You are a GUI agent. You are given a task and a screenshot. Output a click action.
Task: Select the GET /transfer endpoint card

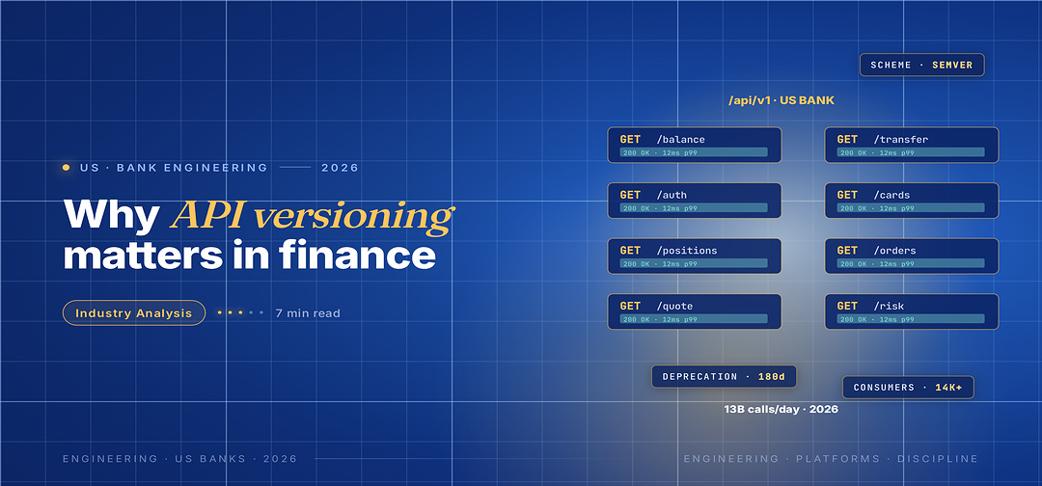pos(911,145)
